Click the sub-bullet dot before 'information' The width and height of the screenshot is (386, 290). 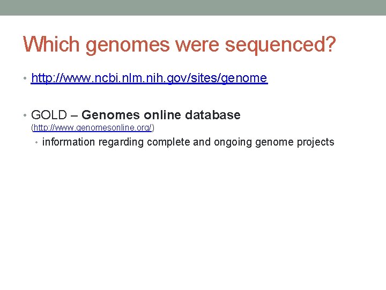pos(36,142)
